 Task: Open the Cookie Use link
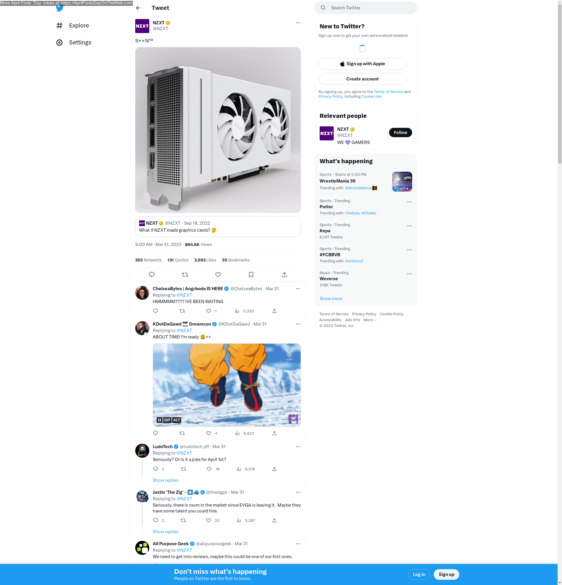click(x=372, y=97)
